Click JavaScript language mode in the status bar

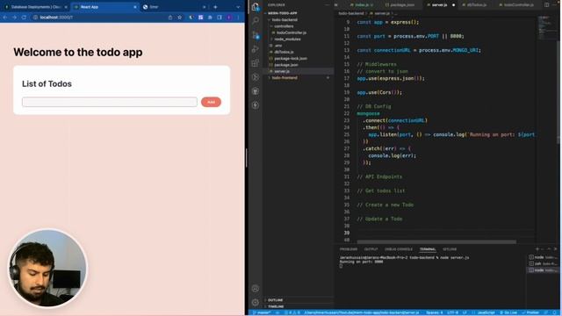point(486,312)
